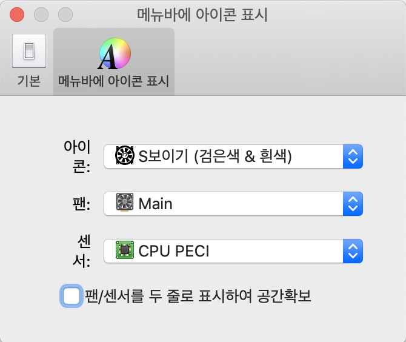This screenshot has height=342, width=406.
Task: Switch to the 기본 tab label
Action: [x=29, y=81]
